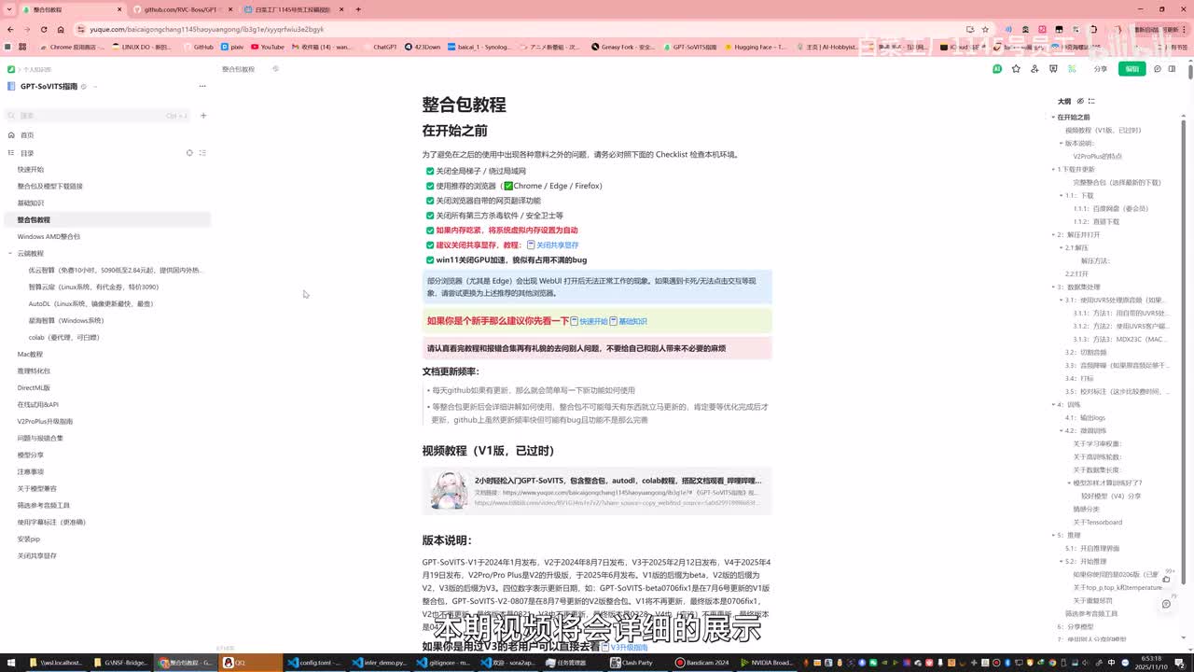Screen dimensions: 1194x672
Task: Collapse the 3：数据集处理 outline section
Action: 1053,287
